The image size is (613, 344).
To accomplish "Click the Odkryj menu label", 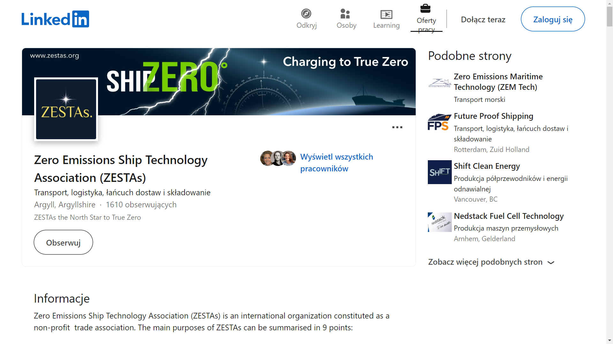I will tap(306, 25).
